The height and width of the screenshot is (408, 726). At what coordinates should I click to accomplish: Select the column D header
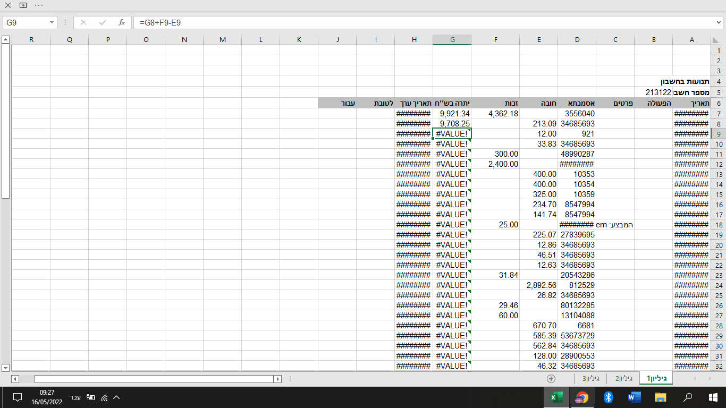click(577, 40)
